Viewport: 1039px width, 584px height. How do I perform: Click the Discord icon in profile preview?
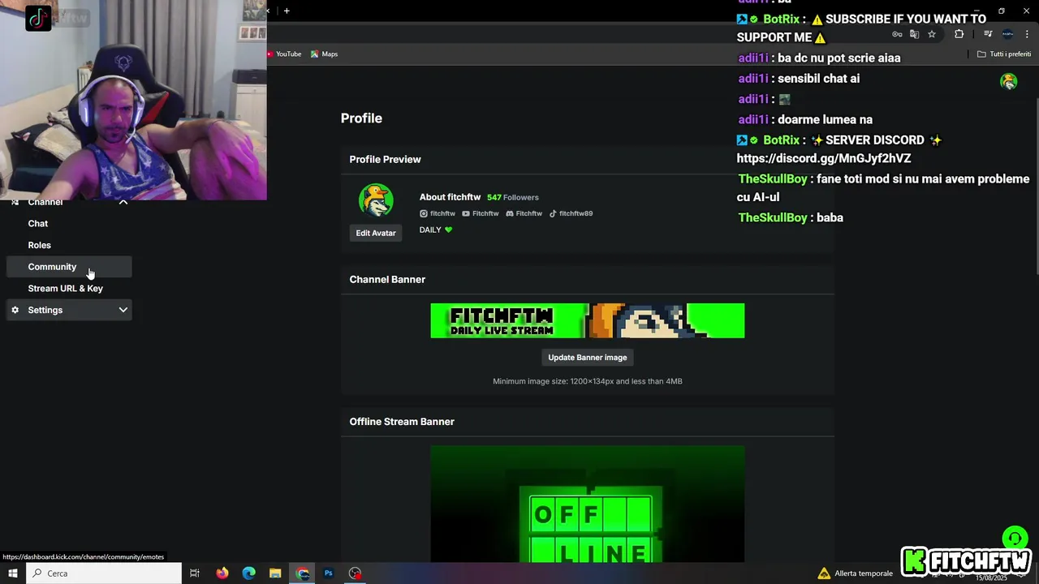coord(510,213)
